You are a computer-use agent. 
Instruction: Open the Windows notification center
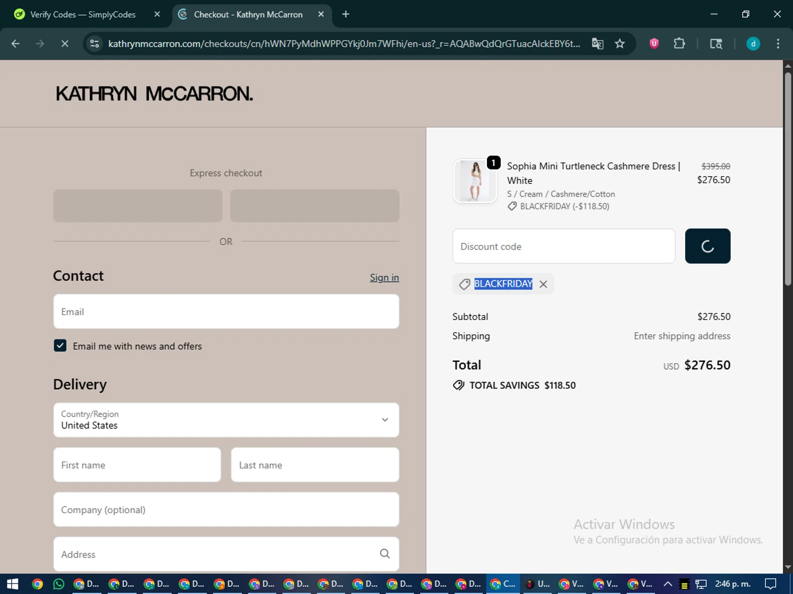click(x=771, y=584)
